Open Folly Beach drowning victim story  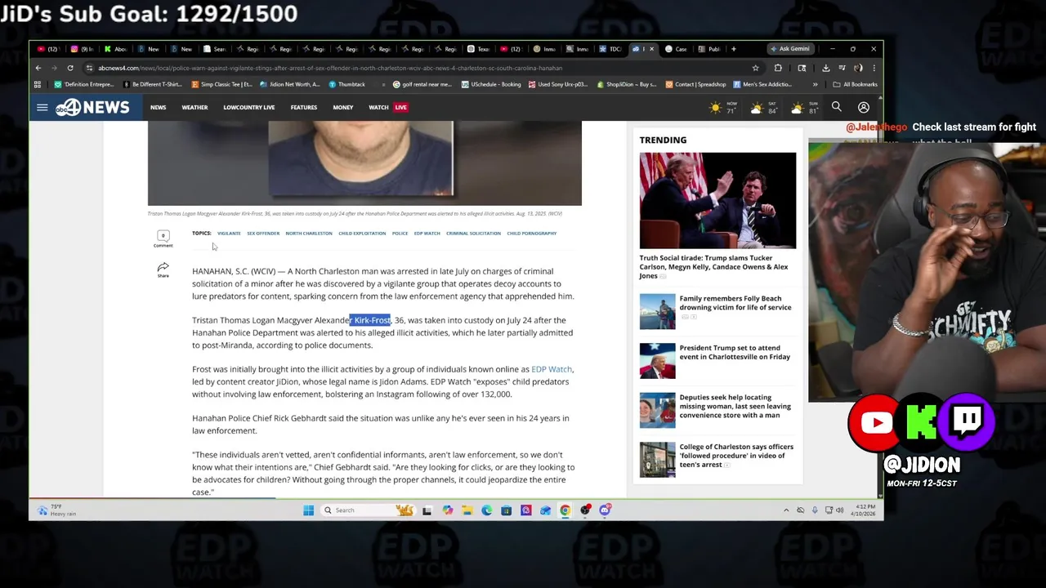point(735,303)
